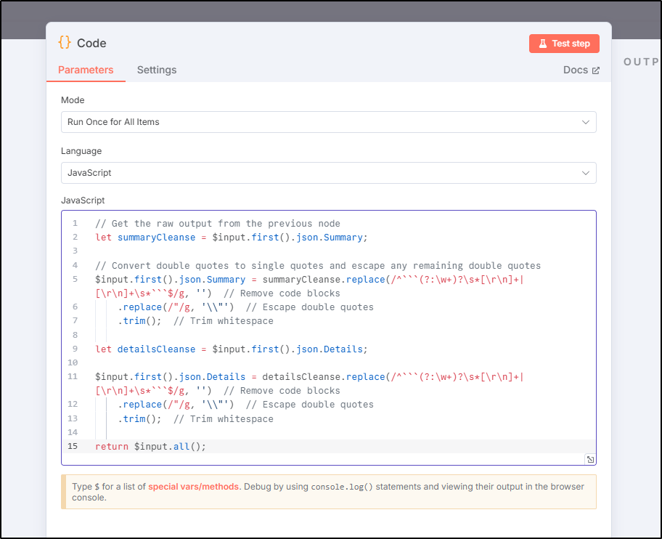662x539 pixels.
Task: Open the Settings tab
Action: pos(157,70)
